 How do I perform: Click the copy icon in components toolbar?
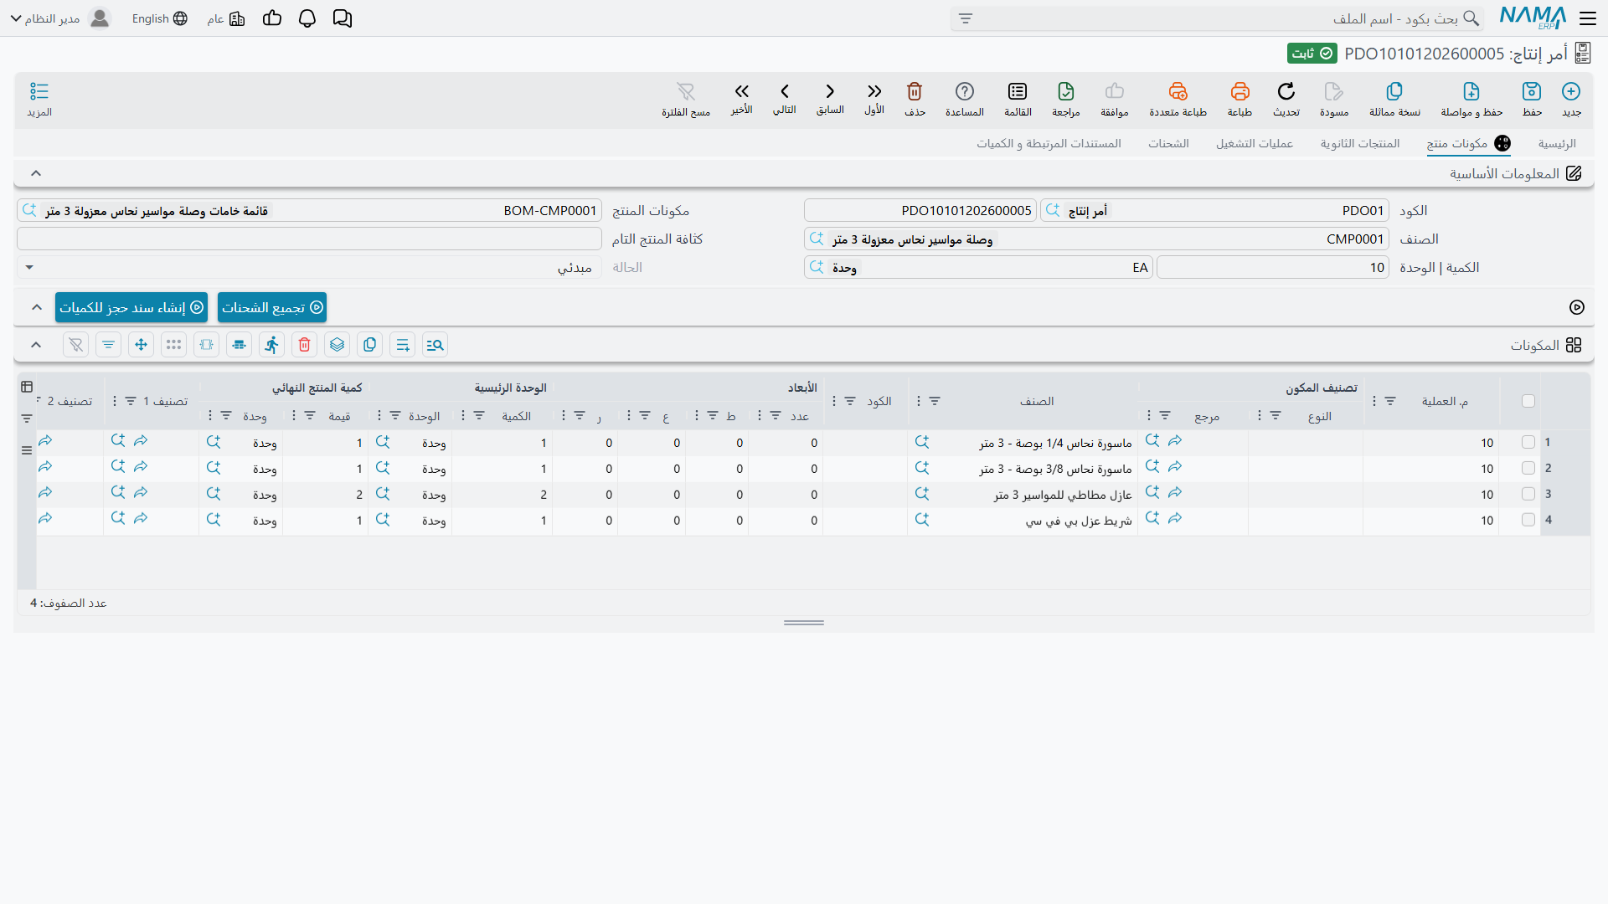369,345
